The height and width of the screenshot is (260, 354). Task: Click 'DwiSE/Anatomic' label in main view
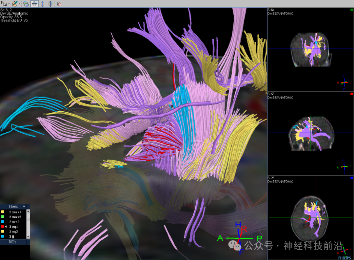(x=14, y=13)
